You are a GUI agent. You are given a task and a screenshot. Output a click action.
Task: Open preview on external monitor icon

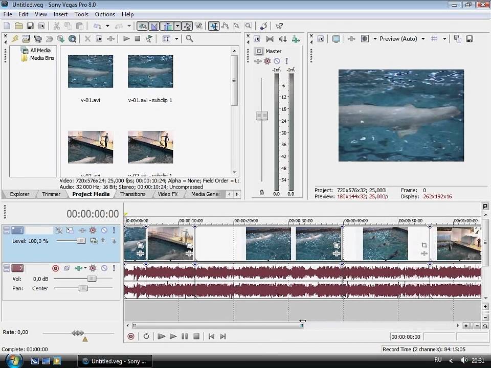(x=336, y=39)
